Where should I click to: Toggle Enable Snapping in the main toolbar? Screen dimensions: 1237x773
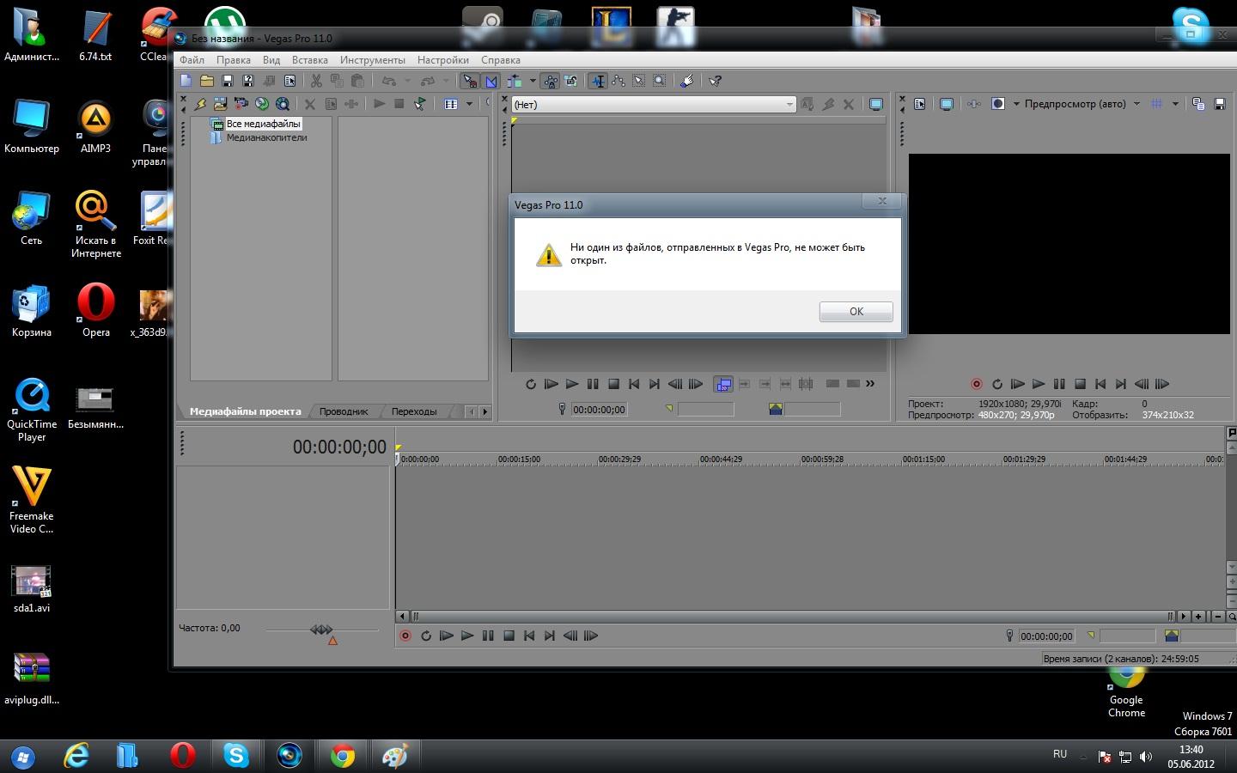[x=470, y=81]
